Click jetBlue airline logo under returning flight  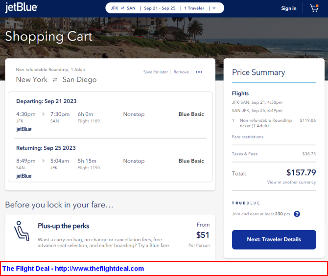tap(24, 176)
